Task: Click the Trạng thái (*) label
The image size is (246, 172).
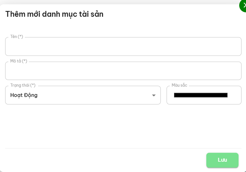Action: click(x=23, y=85)
